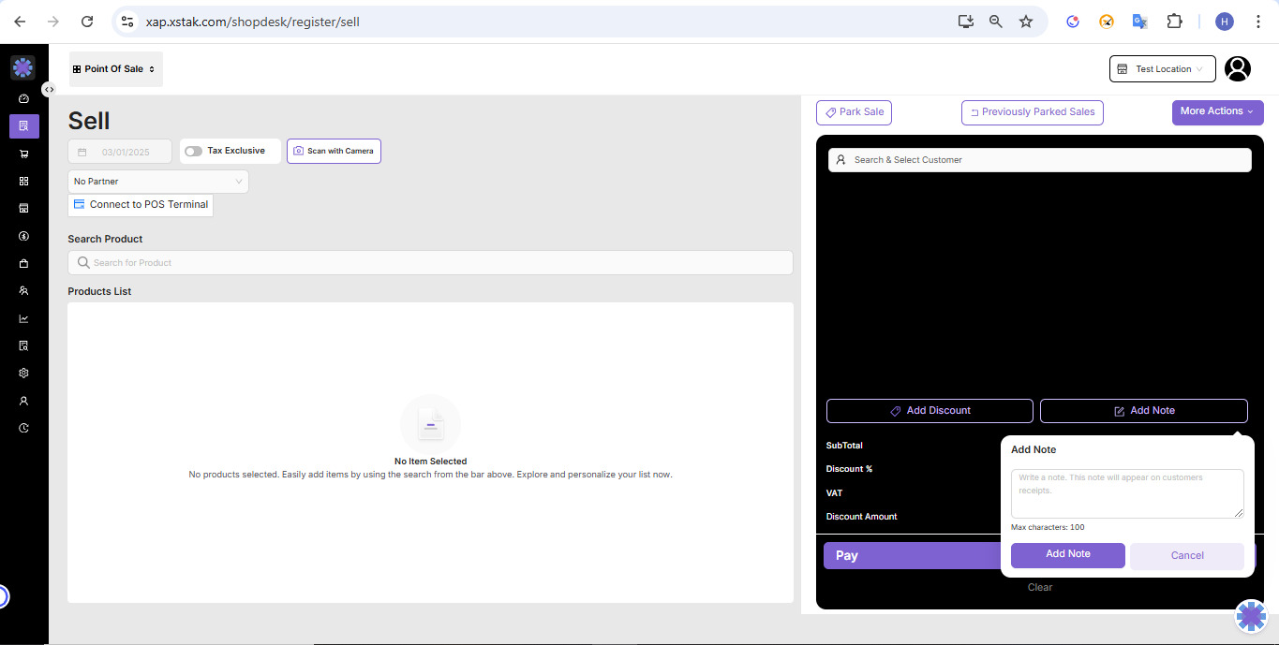1279x645 pixels.
Task: Click the user profile avatar icon
Action: tap(1238, 68)
